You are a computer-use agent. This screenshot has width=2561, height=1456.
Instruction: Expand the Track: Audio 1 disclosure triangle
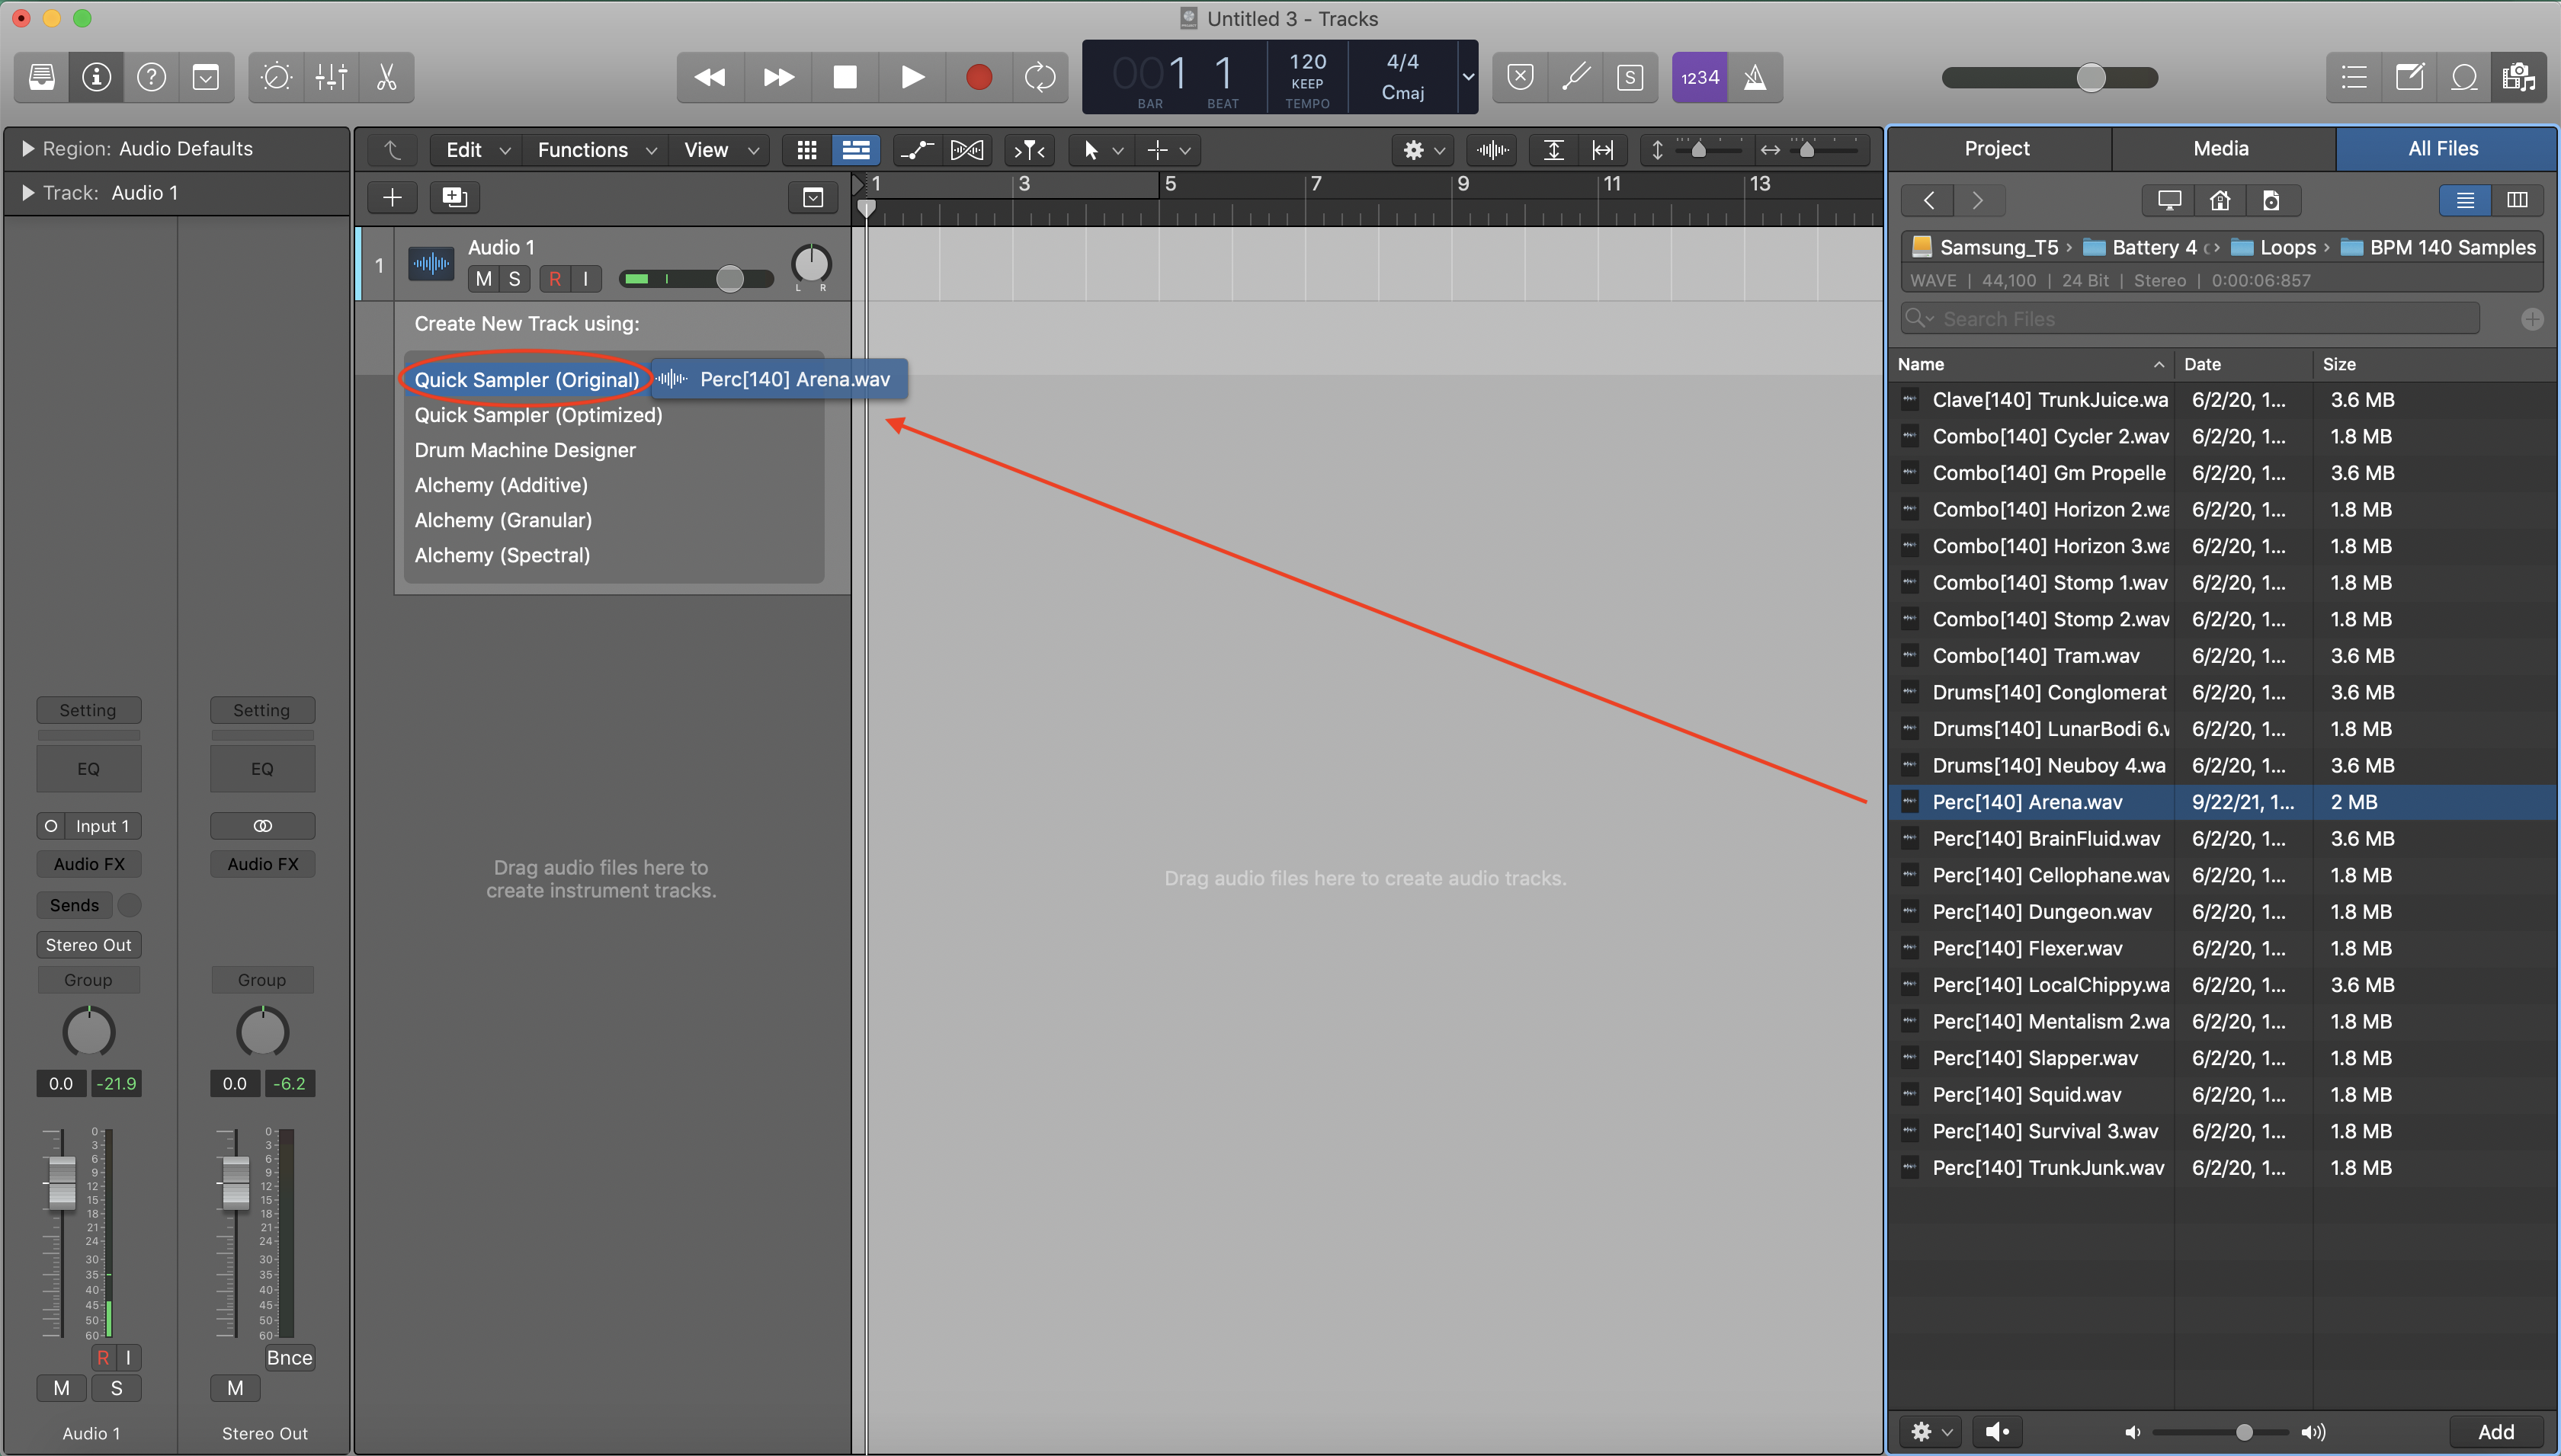coord(27,193)
